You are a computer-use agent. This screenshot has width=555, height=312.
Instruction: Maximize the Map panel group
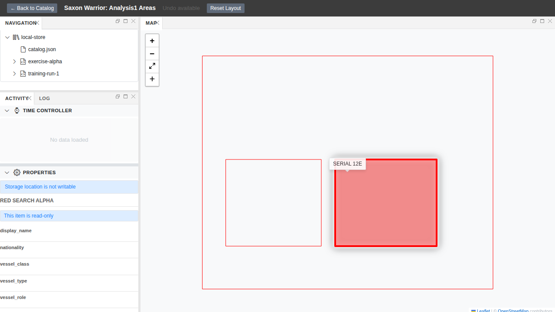(x=542, y=21)
